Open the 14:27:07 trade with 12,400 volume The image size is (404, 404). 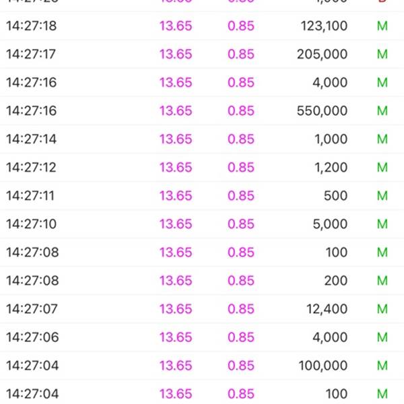(202, 309)
